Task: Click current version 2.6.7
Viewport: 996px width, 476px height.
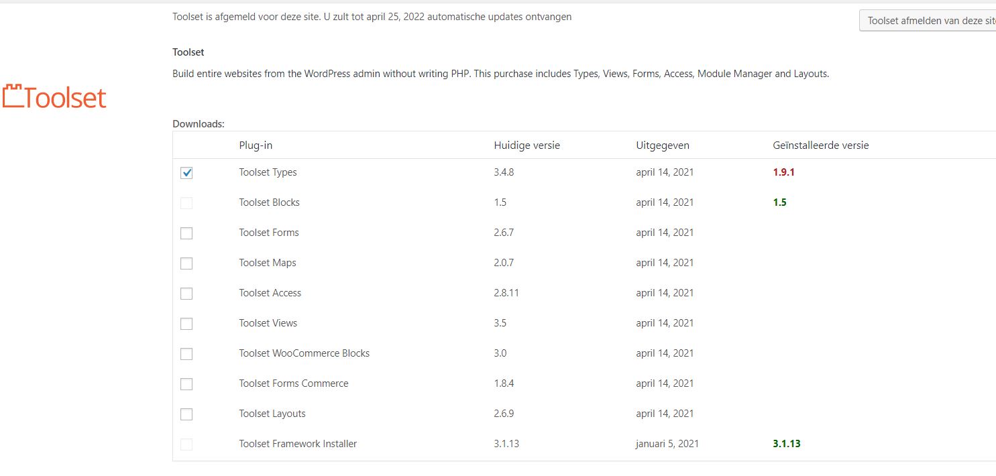Action: pos(504,233)
